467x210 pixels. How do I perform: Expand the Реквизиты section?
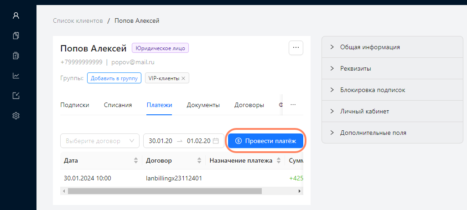tap(355, 69)
